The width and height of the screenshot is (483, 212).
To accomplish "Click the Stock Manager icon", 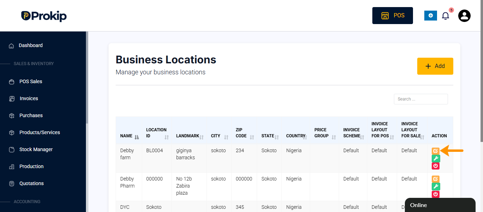I will (12, 150).
